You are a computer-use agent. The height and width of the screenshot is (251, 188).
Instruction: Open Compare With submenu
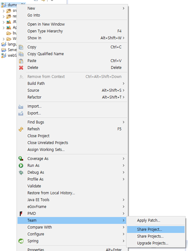[x=40, y=227]
